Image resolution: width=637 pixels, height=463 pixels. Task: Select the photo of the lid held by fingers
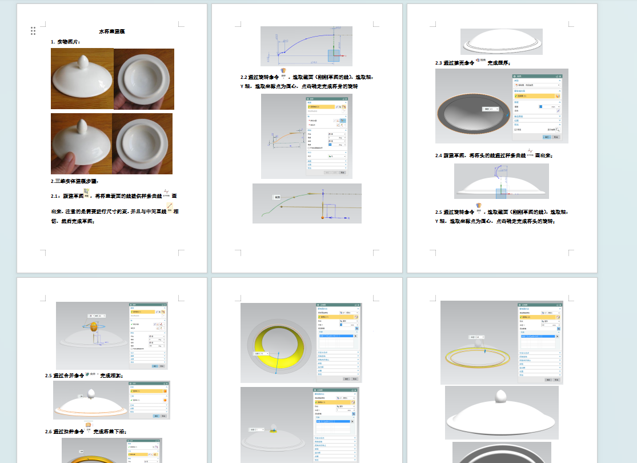pos(81,144)
